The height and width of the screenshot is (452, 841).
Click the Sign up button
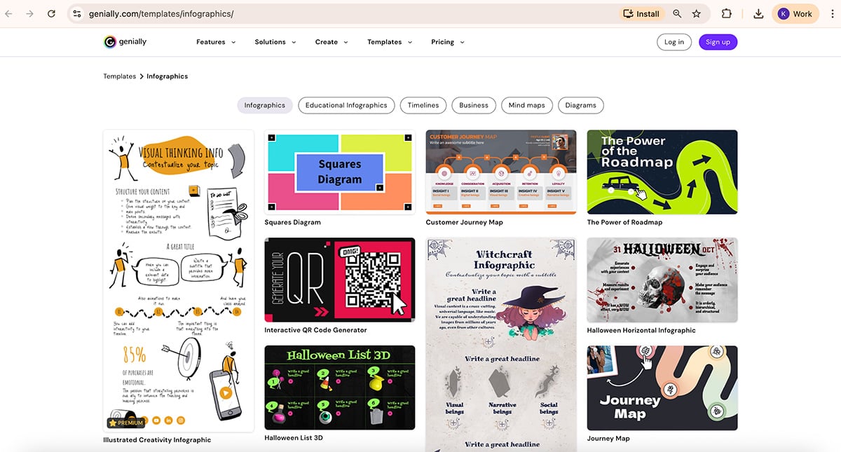coord(718,42)
